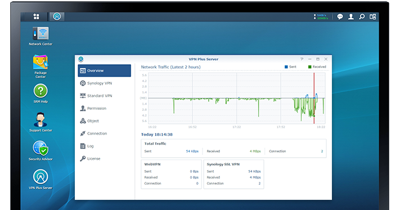Click the 17:52 time axis label
This screenshot has width=400, height=210.
pyautogui.click(x=281, y=127)
